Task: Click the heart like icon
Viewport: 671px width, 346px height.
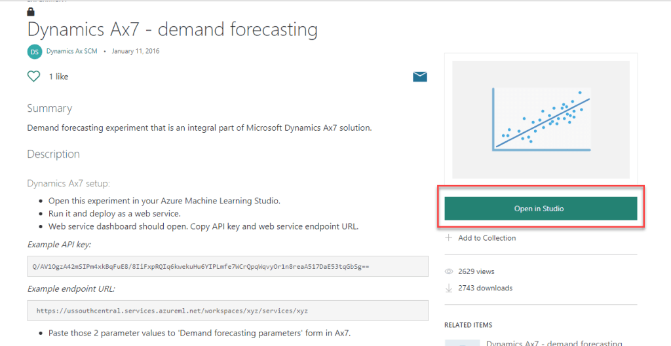Action: 33,77
